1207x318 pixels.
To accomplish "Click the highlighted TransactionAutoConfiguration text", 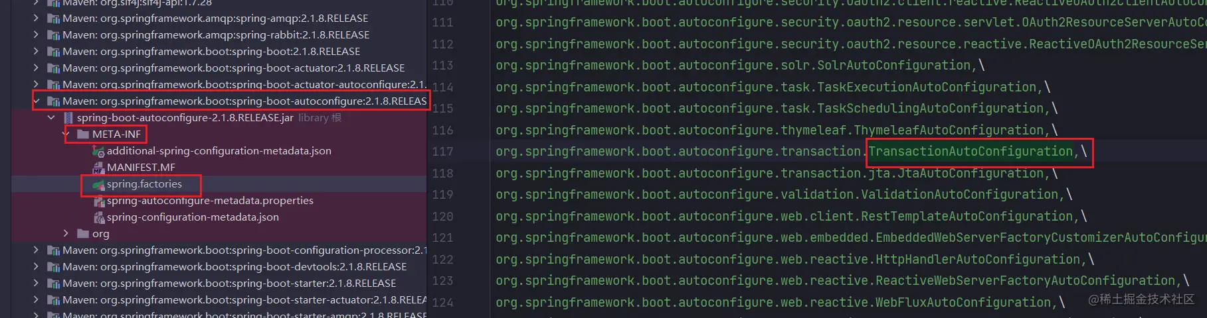I will coord(971,152).
